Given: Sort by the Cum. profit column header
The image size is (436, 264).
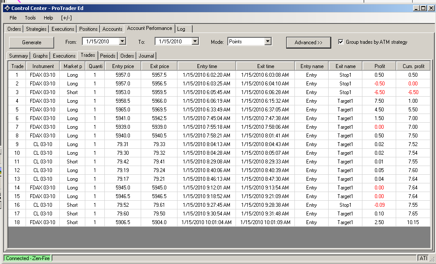Looking at the screenshot, I should (x=413, y=66).
